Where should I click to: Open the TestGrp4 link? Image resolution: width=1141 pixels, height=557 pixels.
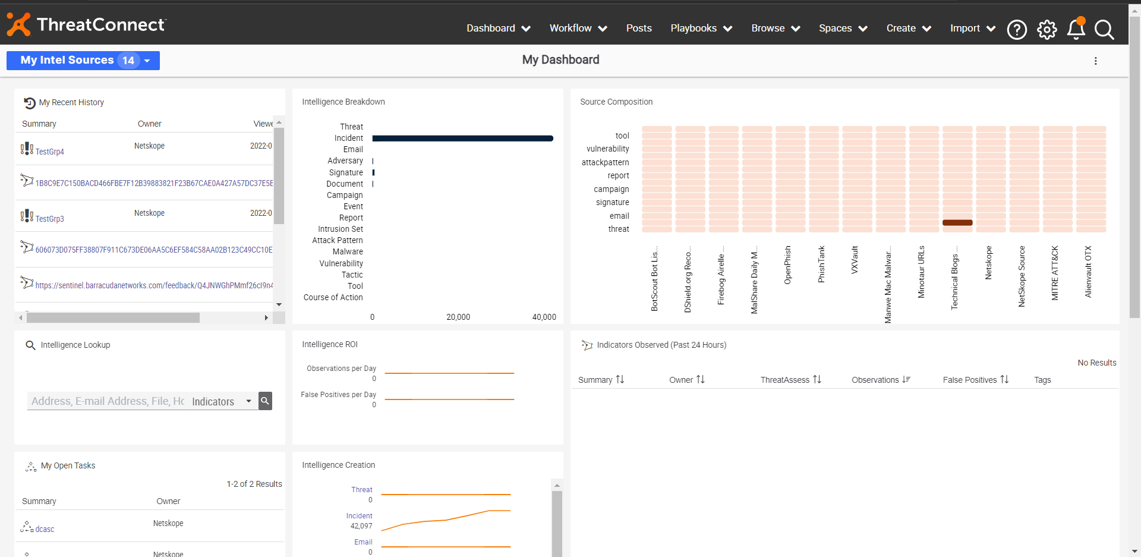click(x=50, y=152)
